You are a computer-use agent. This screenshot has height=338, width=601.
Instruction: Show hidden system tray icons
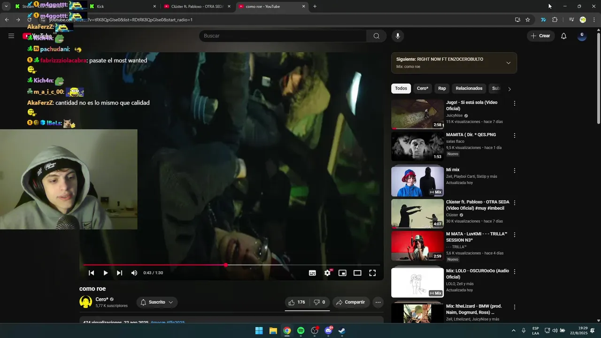pos(513,330)
